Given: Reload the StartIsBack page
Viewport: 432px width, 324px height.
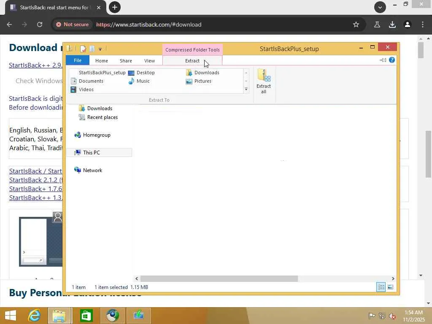Looking at the screenshot, I should click(40, 24).
